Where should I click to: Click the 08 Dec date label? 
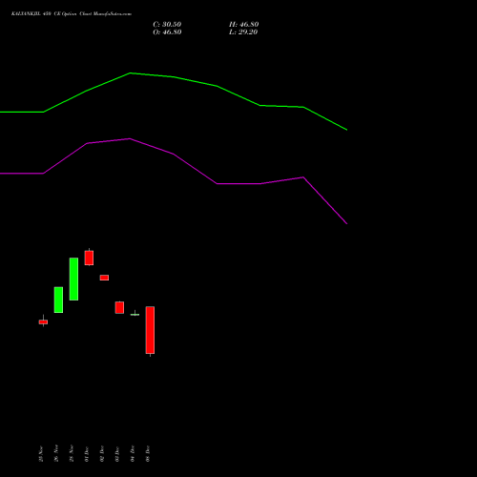(148, 454)
